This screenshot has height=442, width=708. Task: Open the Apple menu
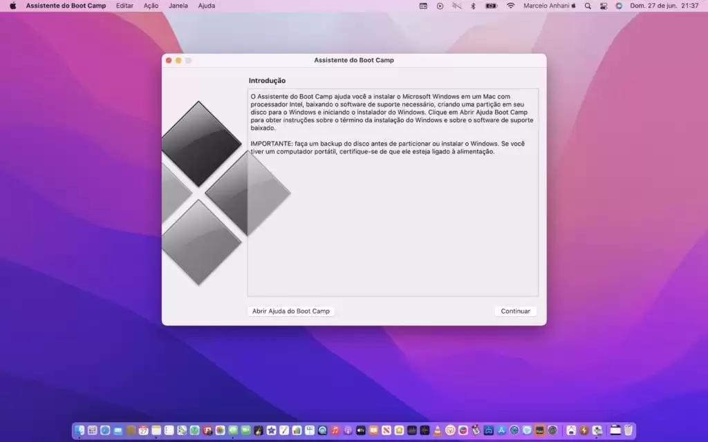[x=13, y=6]
